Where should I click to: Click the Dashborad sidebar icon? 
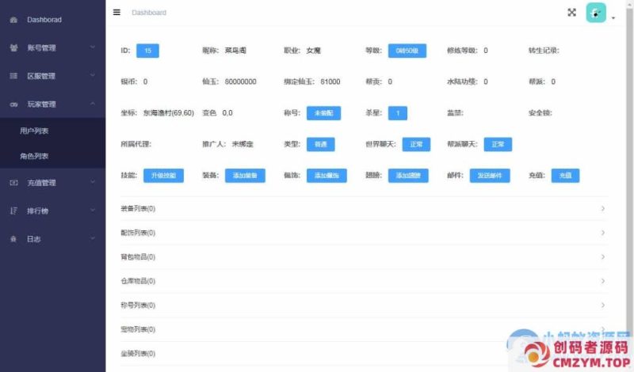(x=13, y=20)
